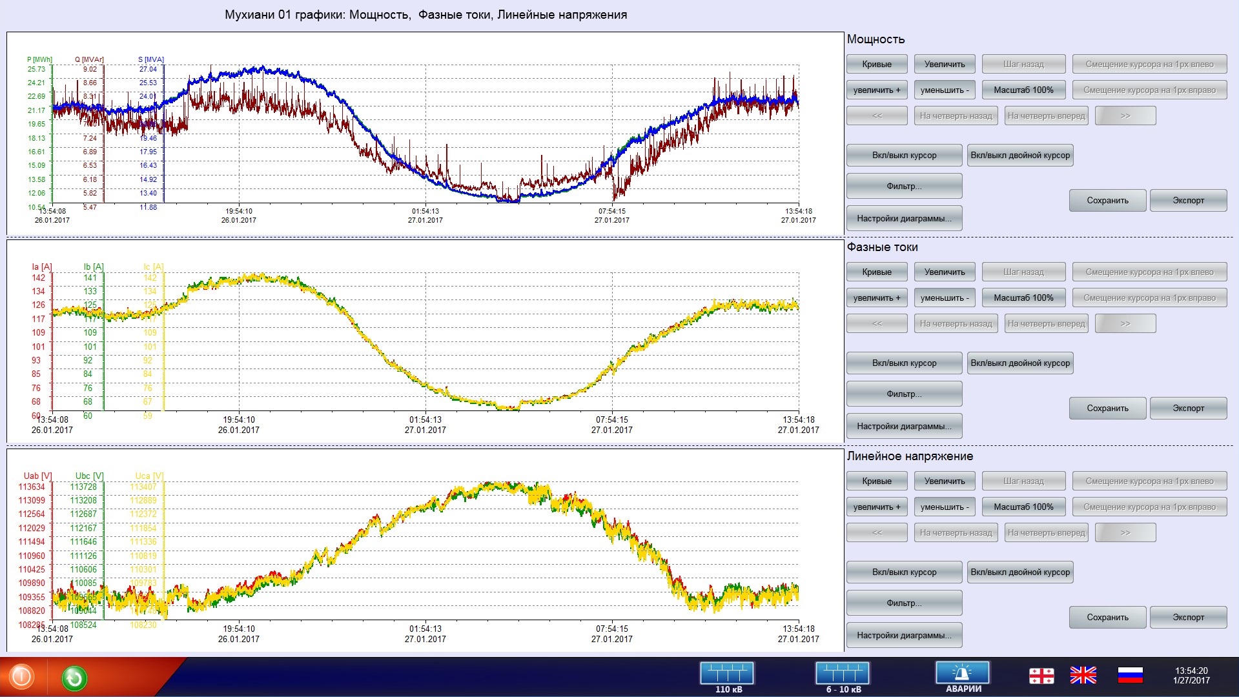Open the 110 kV schematic icon
1239x697 pixels.
click(728, 675)
